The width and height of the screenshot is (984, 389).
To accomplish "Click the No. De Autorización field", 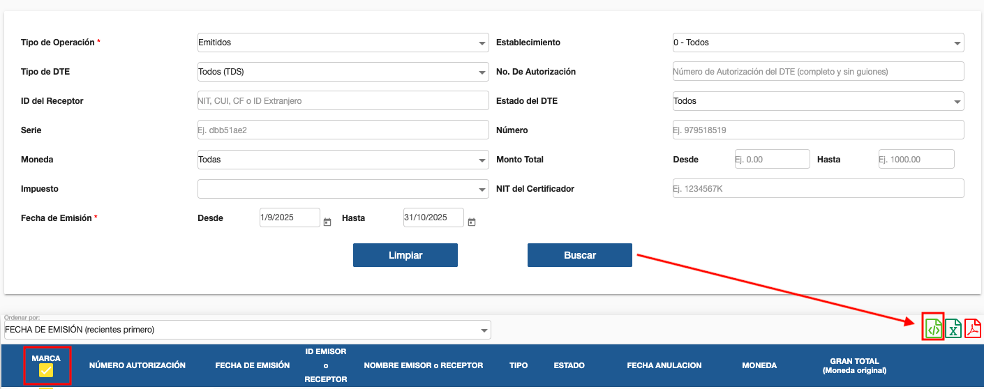I will click(x=818, y=72).
